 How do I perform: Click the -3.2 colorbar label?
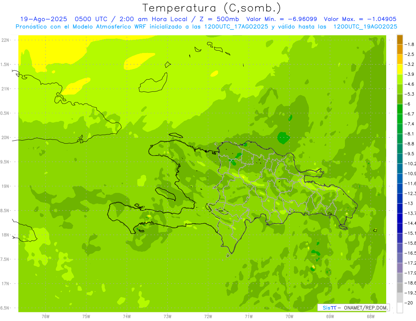point(409,64)
